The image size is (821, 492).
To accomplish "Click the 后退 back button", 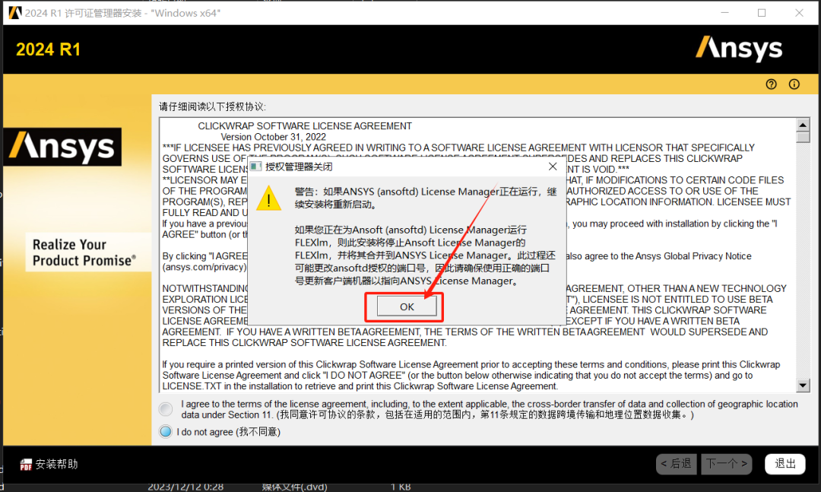I will click(x=676, y=464).
